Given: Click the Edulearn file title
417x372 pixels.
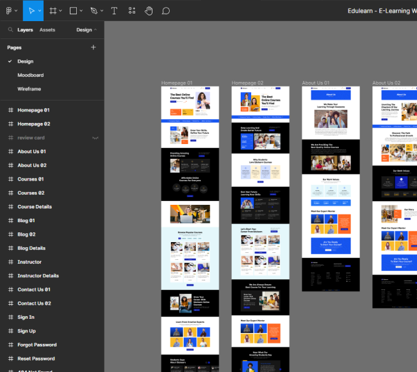Looking at the screenshot, I should 382,11.
